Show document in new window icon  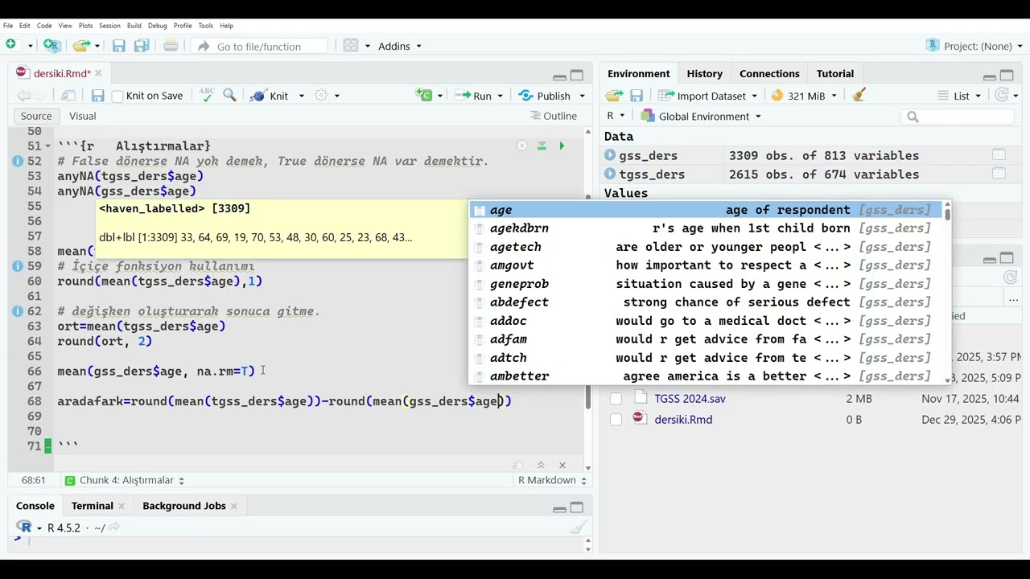point(68,96)
